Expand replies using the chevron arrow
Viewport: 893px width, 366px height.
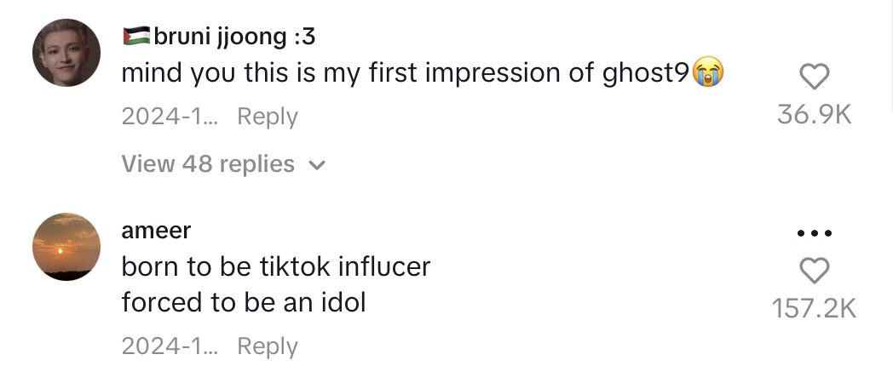click(316, 166)
